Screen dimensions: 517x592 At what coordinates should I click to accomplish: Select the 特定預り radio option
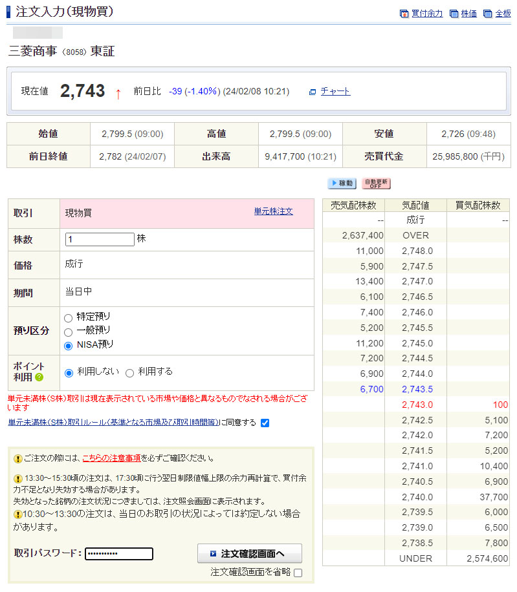[x=69, y=317]
